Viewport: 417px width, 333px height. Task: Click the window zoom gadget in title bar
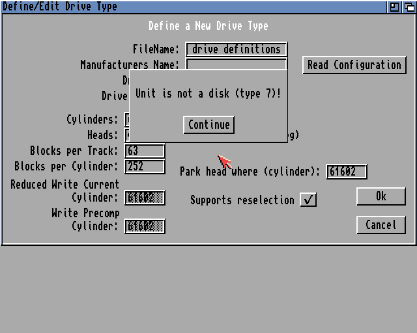(x=394, y=7)
